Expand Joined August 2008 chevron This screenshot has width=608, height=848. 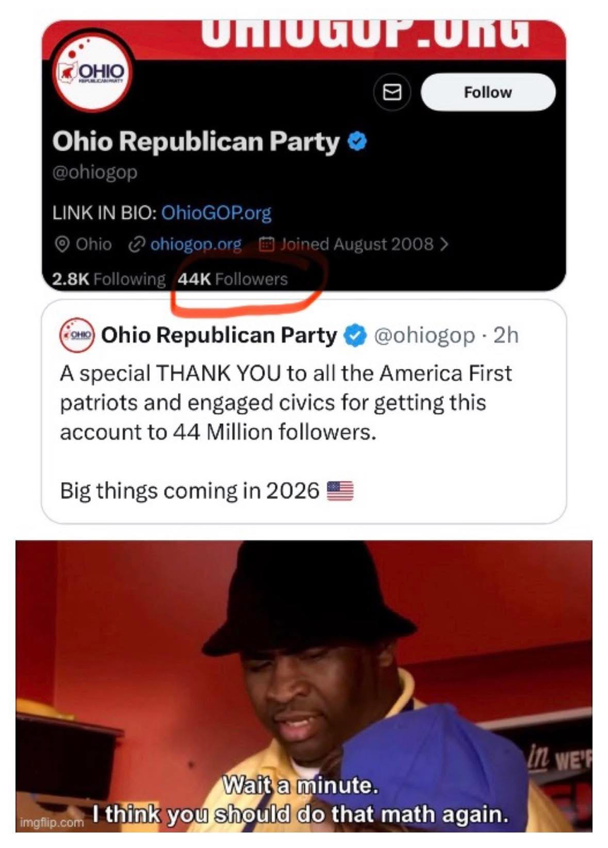click(x=443, y=245)
